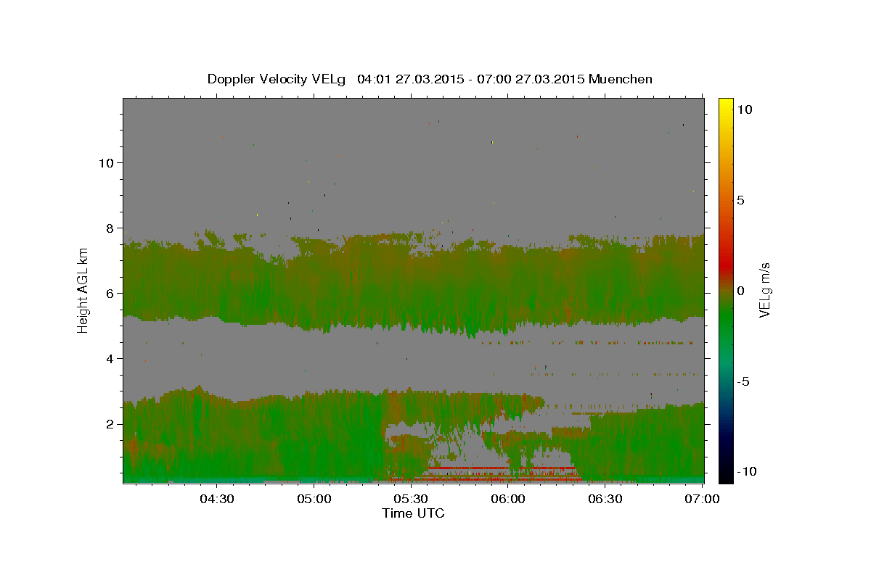
Task: Click the black bottom of the colorbar
Action: pos(725,475)
